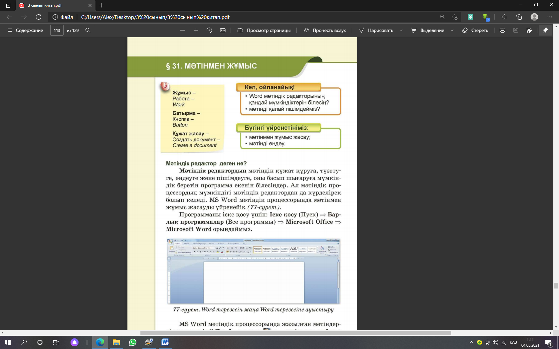559x349 pixels.
Task: Add this page to favorites
Action: (x=455, y=17)
